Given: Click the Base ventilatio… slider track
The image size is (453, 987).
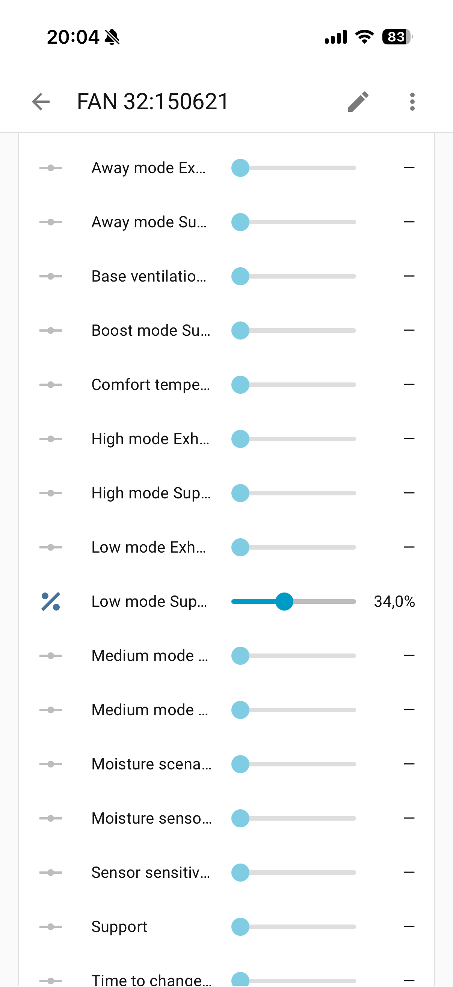Looking at the screenshot, I should click(294, 276).
